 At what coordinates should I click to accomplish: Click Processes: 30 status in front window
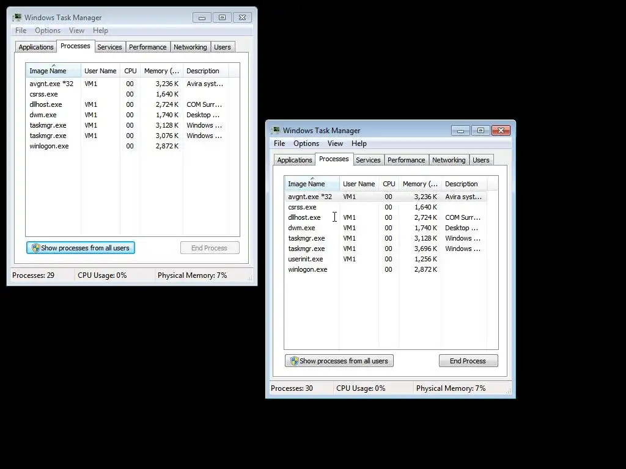292,388
